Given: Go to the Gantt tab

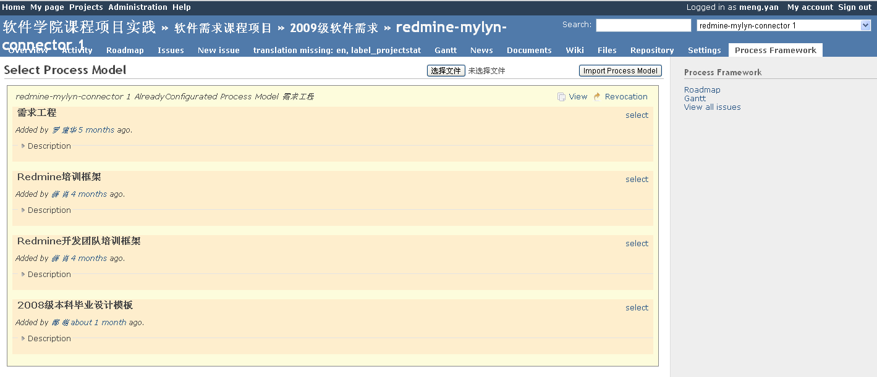Looking at the screenshot, I should click(446, 51).
